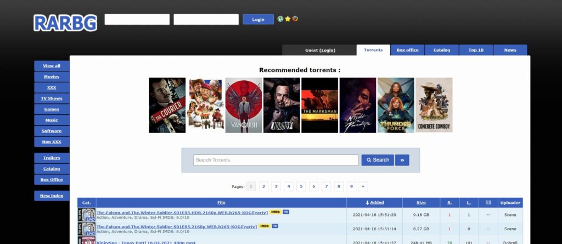Expand advanced search with the » button
Viewport: 562px width, 244px height.
pos(402,160)
